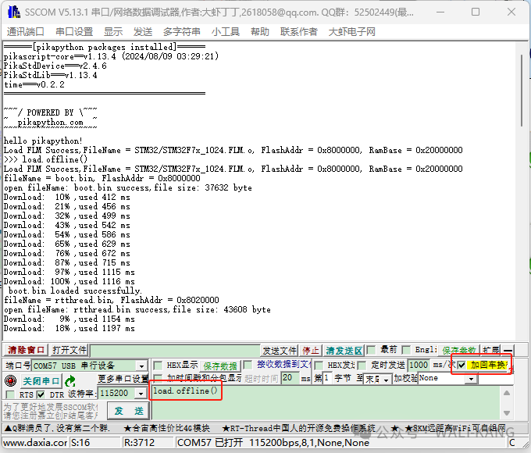Click the load.offline() send text area

click(x=326, y=403)
